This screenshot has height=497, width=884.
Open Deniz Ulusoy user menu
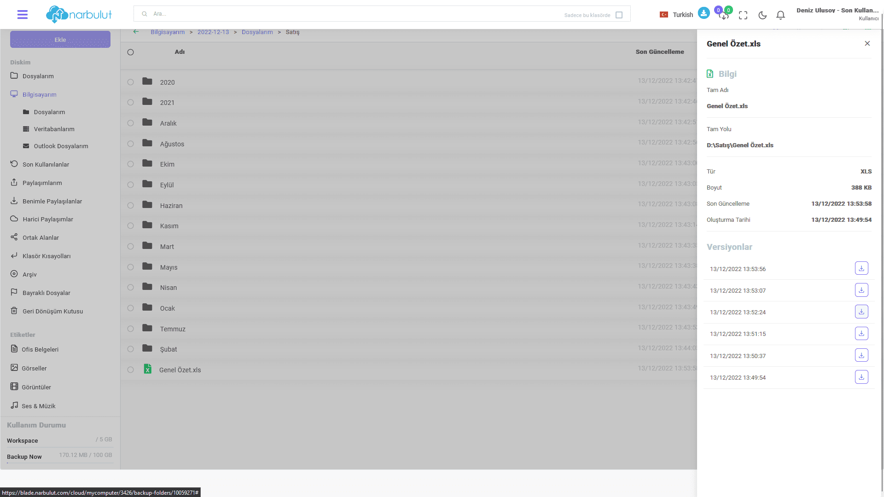click(837, 14)
